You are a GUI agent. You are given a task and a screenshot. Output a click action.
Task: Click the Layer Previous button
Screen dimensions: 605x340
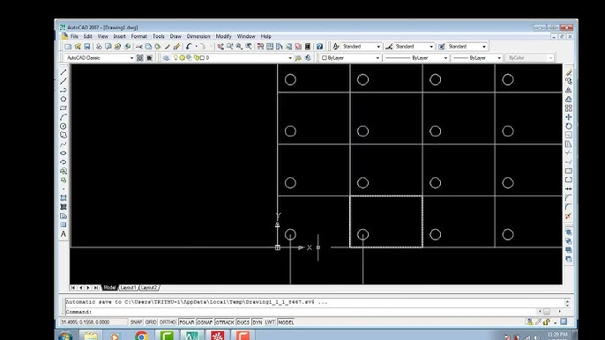(x=308, y=58)
